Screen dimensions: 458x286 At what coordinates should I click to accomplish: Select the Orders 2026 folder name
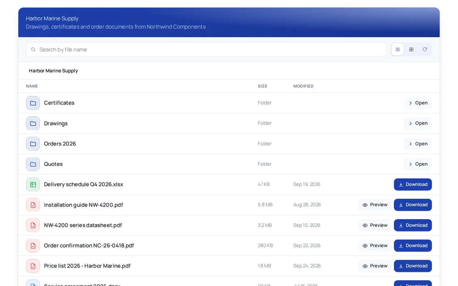point(60,144)
